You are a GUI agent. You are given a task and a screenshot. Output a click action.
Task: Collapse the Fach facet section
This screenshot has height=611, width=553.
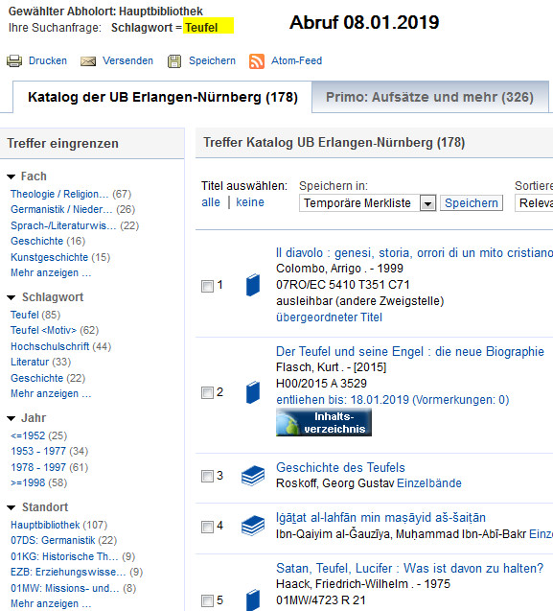point(12,176)
